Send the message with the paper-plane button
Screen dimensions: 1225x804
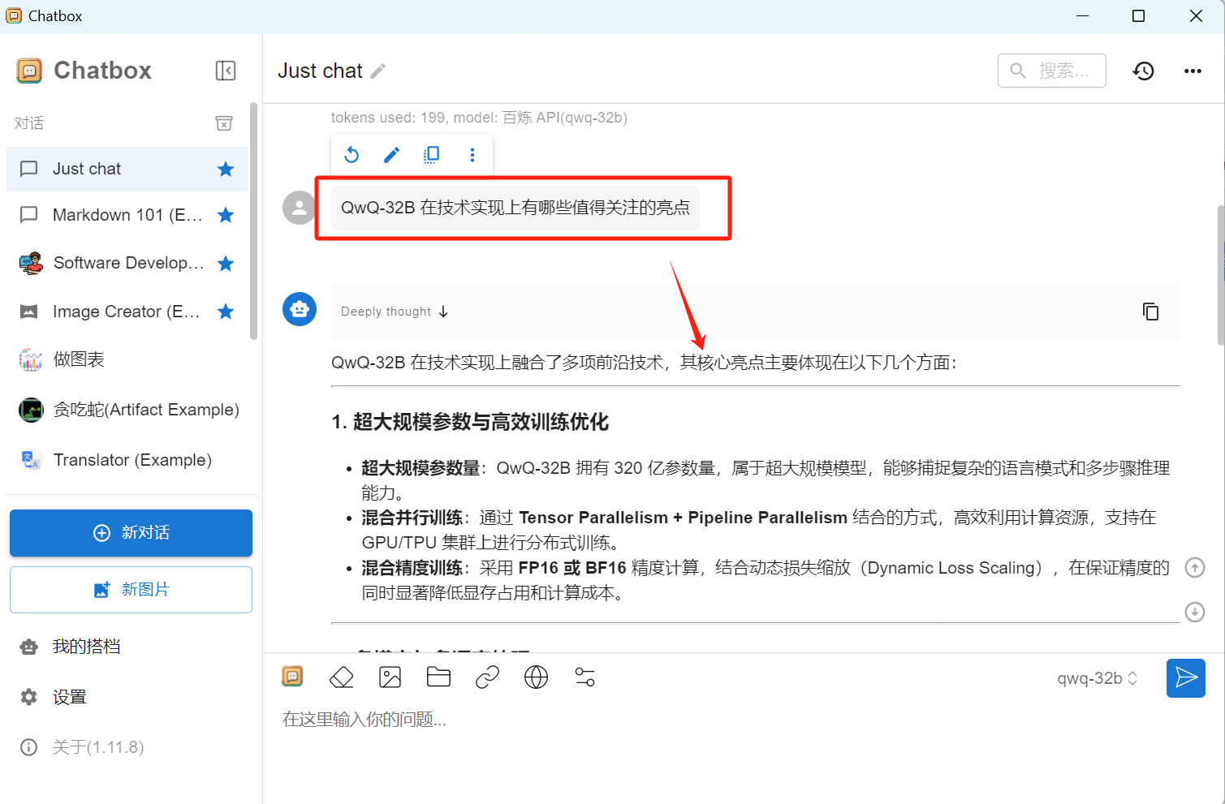point(1186,678)
